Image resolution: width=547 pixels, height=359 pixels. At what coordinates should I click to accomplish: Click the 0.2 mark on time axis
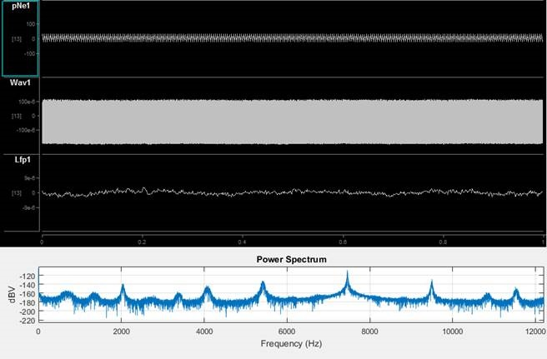click(142, 242)
